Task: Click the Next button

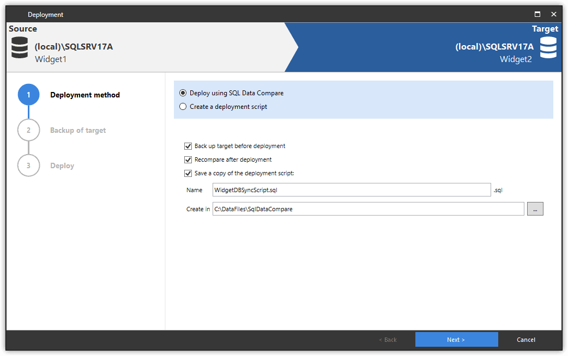Action: (x=456, y=339)
